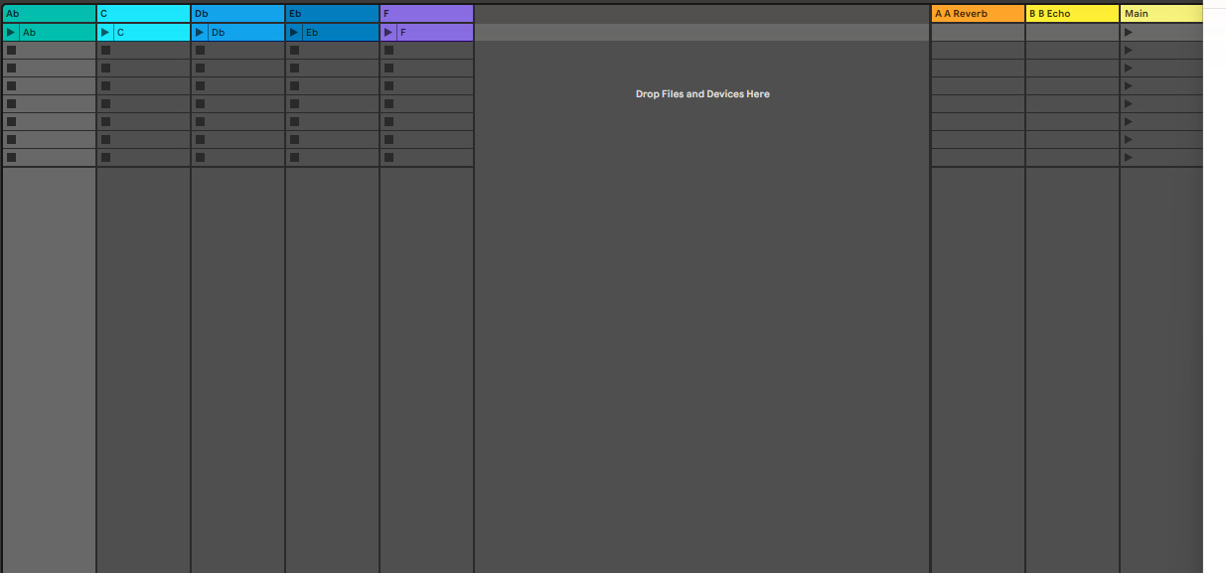
Task: Select the C track header
Action: [143, 14]
